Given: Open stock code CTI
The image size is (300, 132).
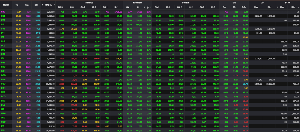Looking at the screenshot, I should pos(3,126).
